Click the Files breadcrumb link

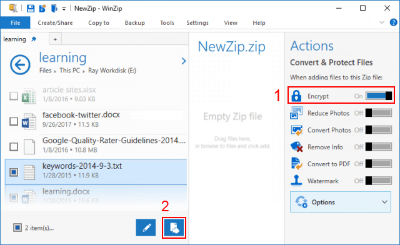click(46, 71)
